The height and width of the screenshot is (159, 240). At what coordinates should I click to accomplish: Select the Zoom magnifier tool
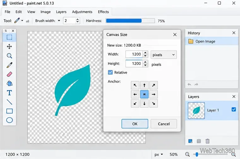pos(9,56)
